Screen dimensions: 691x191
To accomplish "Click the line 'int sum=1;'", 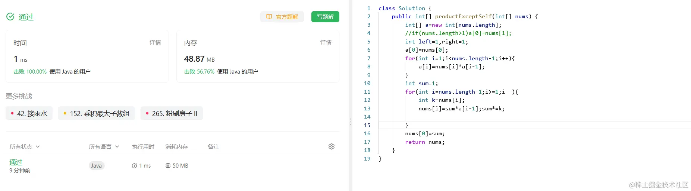I will pos(421,83).
